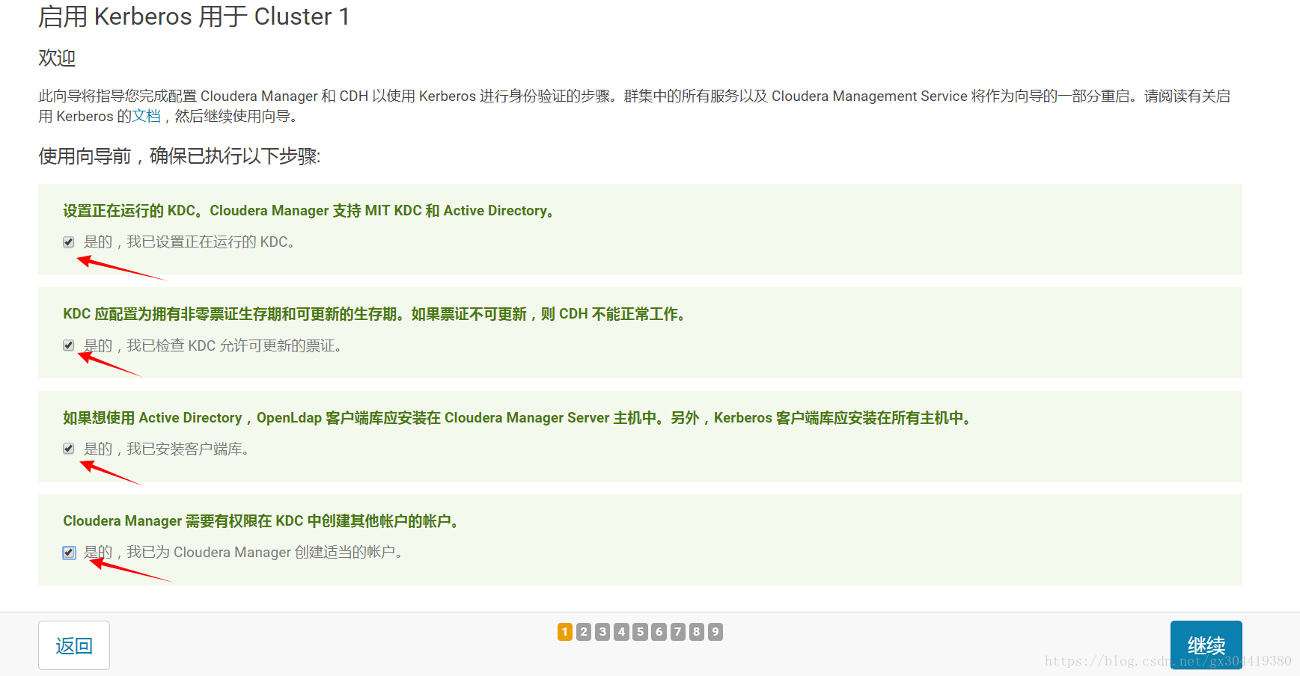
Task: Click the 继续 continue button
Action: [1206, 645]
